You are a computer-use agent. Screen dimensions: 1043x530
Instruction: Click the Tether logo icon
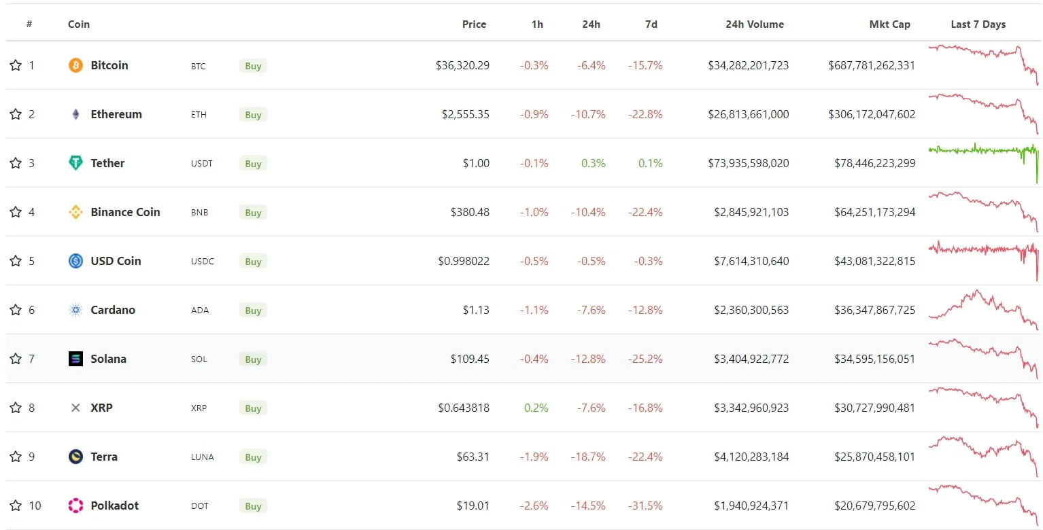point(75,163)
